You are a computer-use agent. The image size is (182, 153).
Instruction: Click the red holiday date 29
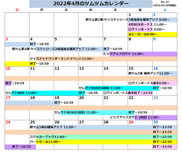click(131, 122)
